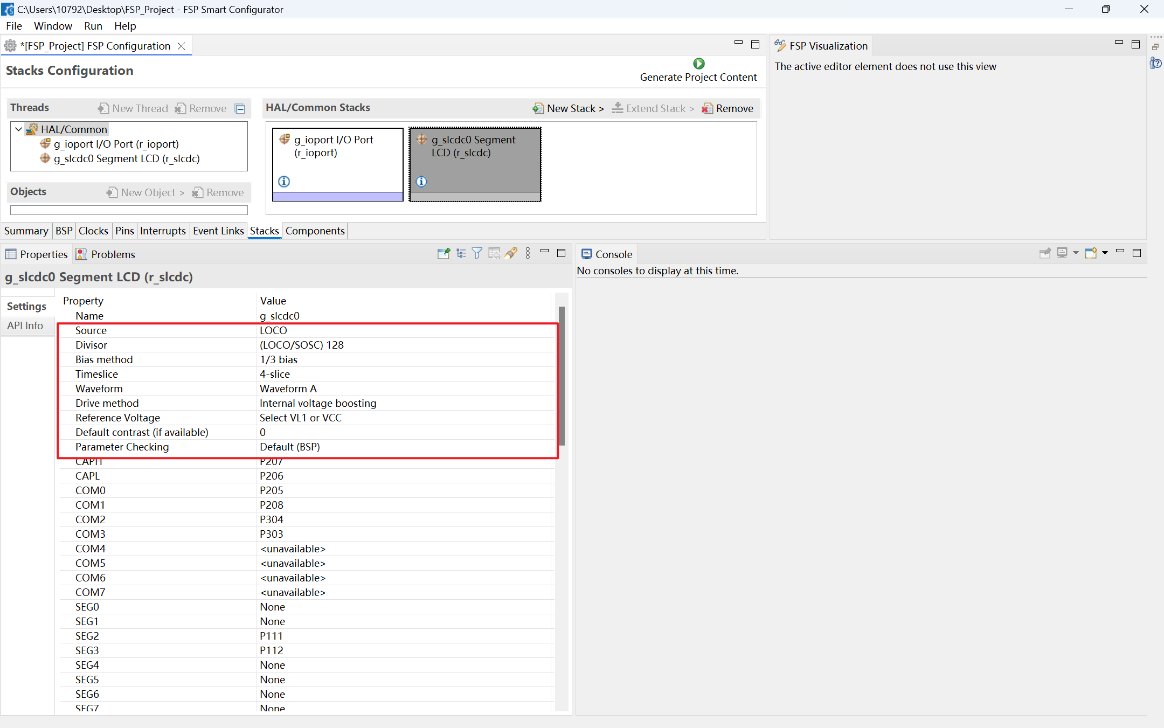Toggle Show Categories icon in Properties toolbar

[x=461, y=253]
